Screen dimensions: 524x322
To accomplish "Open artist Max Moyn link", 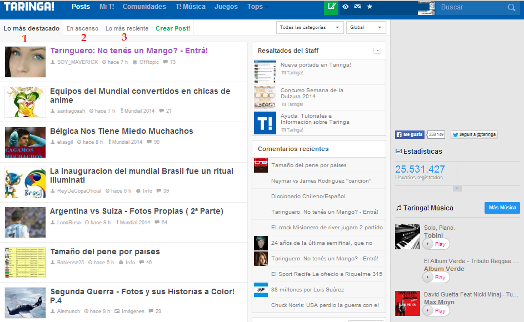I will [439, 302].
